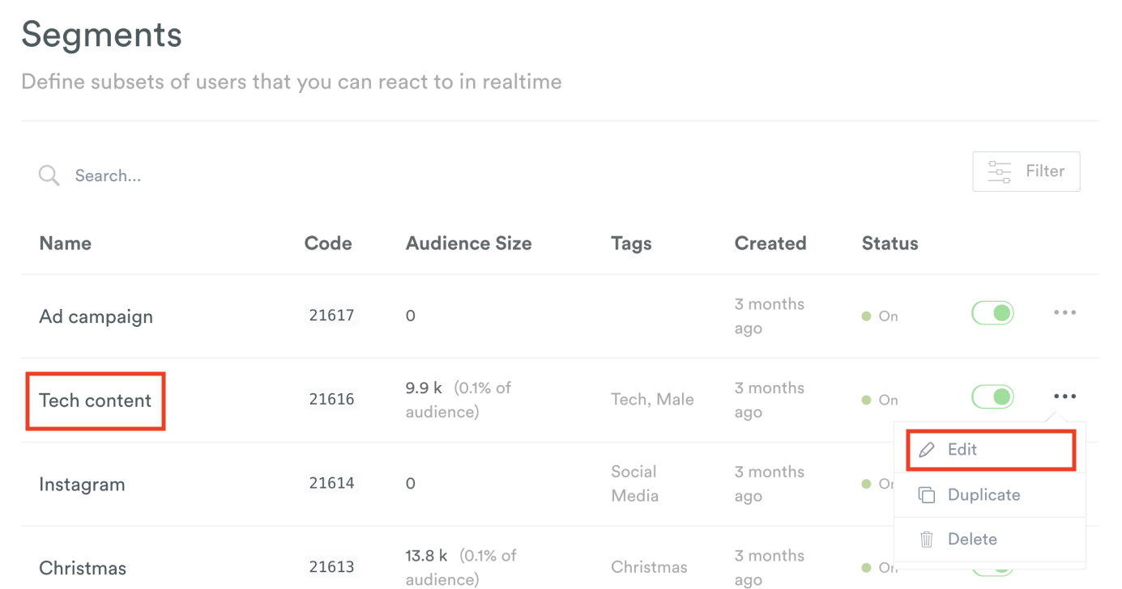Screen dimensions: 1122x589
Task: Choose Delete from the context menu
Action: 990,539
